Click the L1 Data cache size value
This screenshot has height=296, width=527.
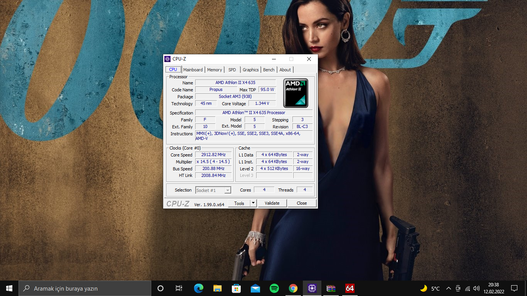point(274,155)
